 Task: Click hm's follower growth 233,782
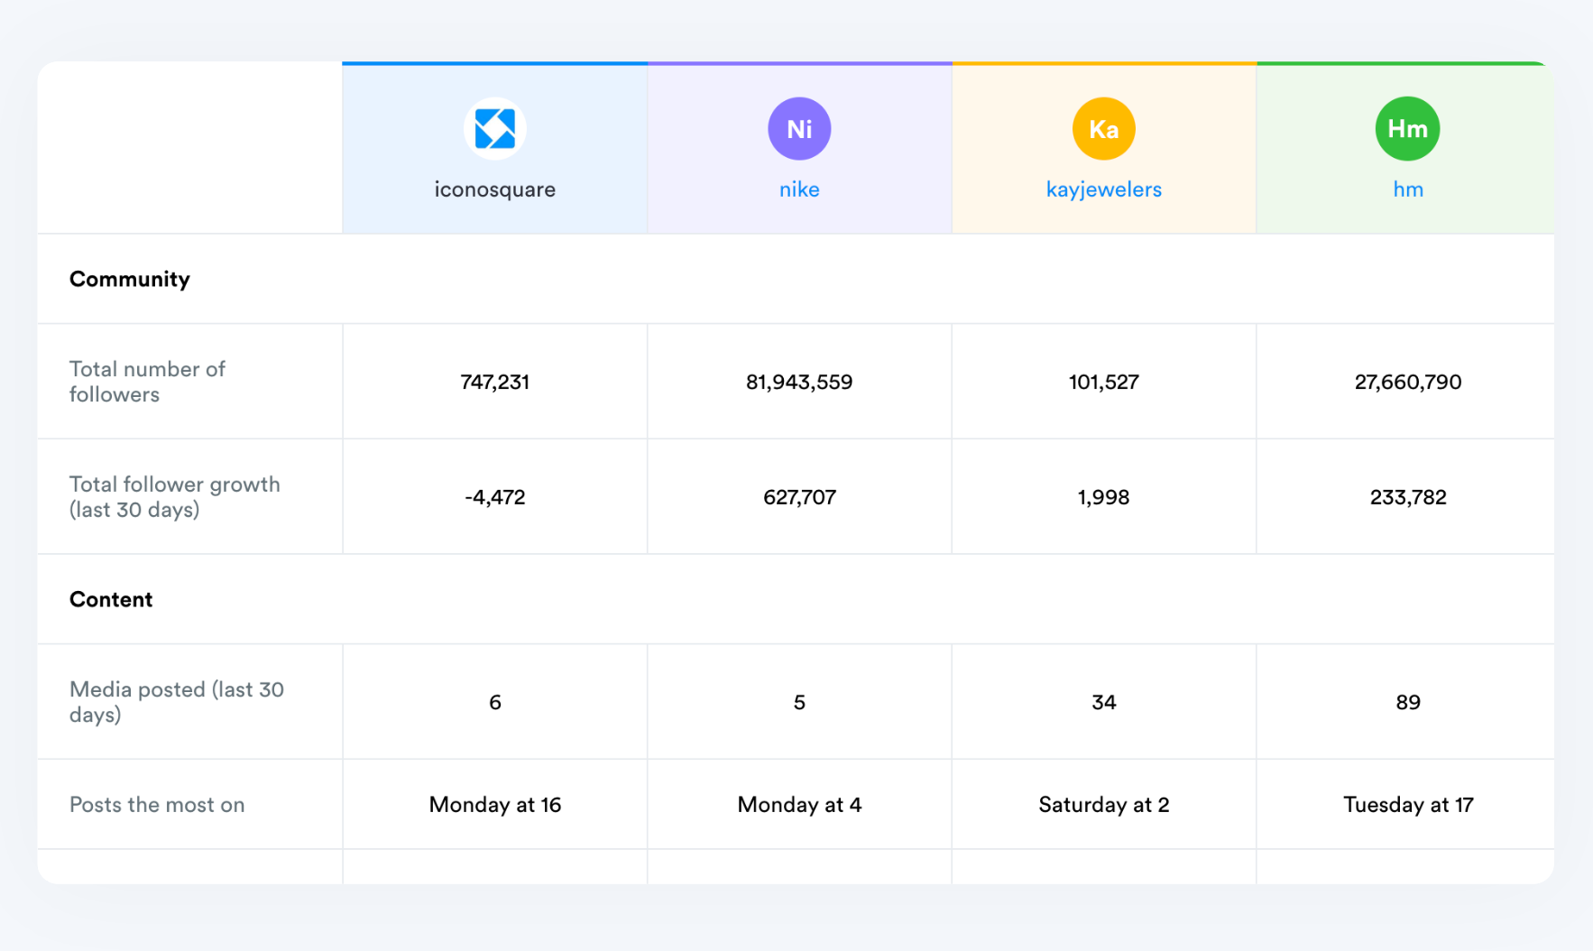1406,496
